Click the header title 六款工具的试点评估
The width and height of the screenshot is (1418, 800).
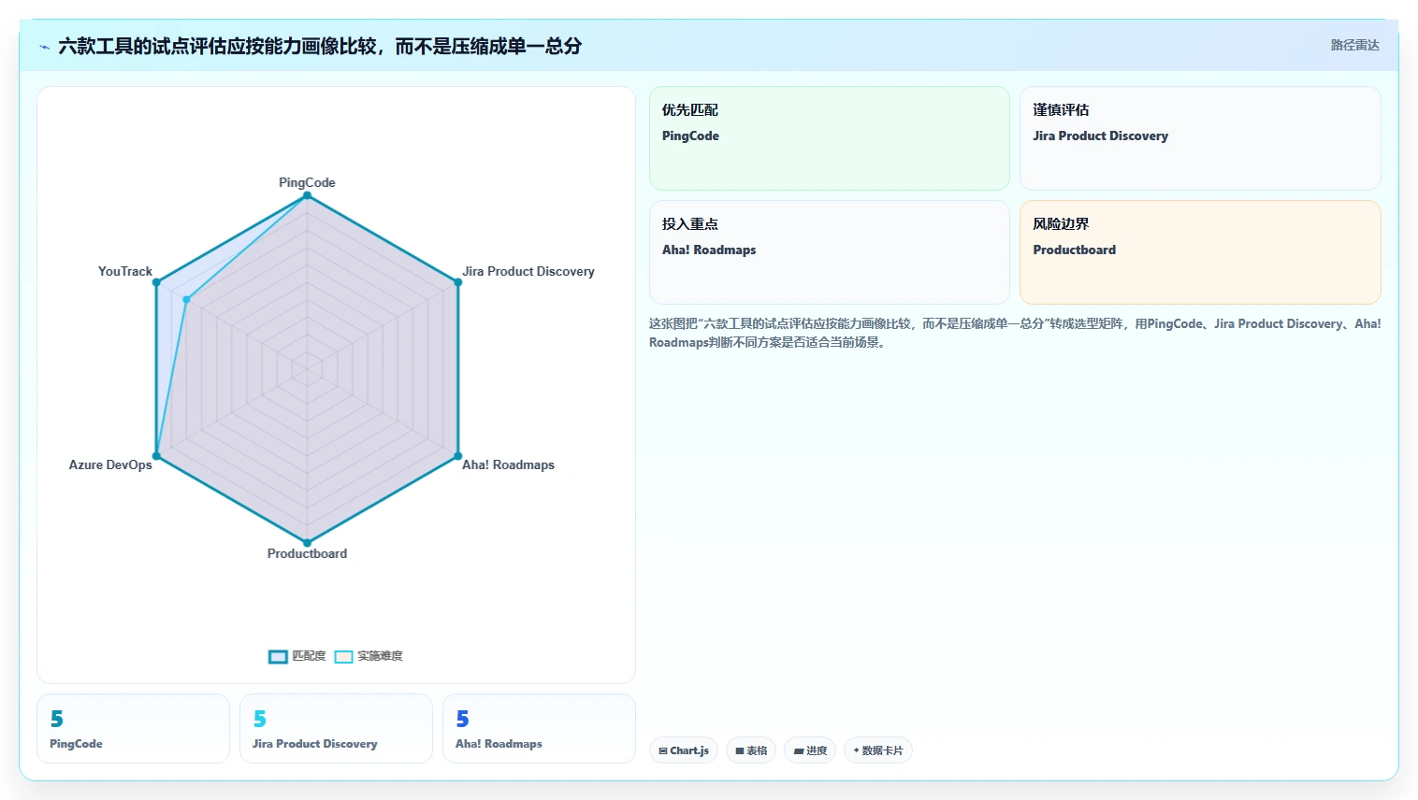(320, 46)
